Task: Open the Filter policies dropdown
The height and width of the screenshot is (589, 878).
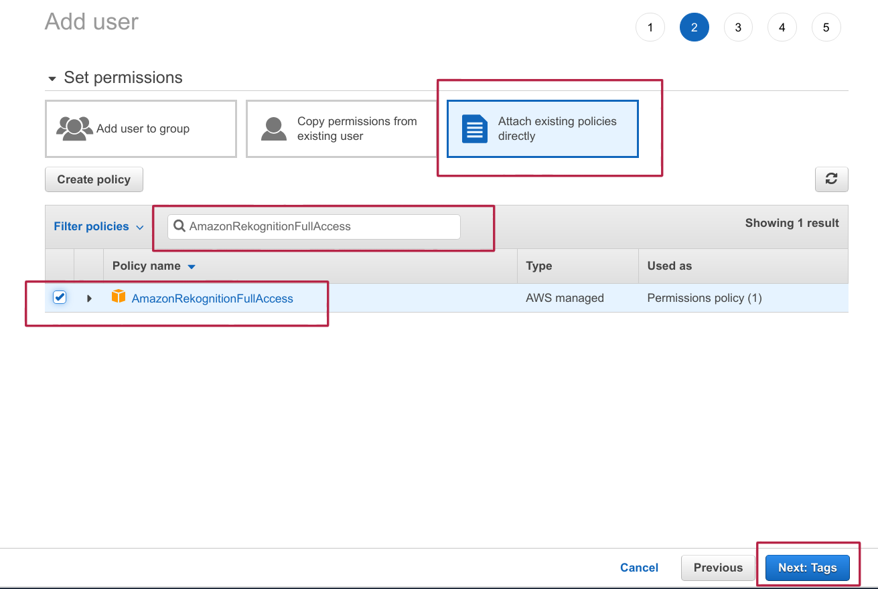Action: tap(98, 226)
